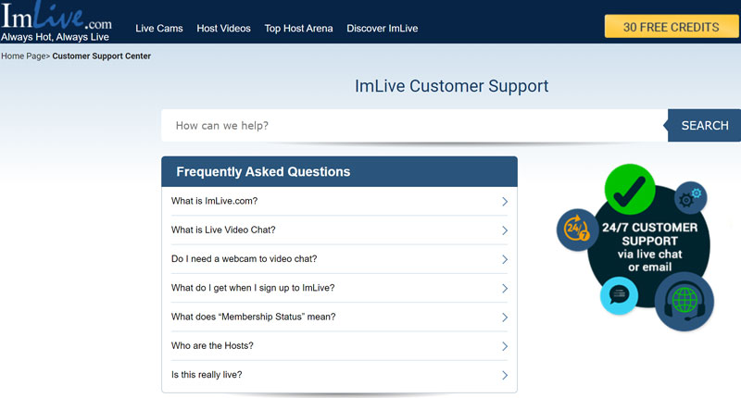Open question 'What is Live Video Chat?'
This screenshot has width=741, height=398.
pos(223,230)
